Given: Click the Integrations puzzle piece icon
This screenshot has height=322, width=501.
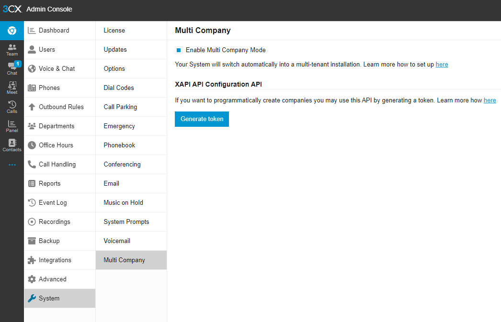Looking at the screenshot, I should [x=32, y=260].
